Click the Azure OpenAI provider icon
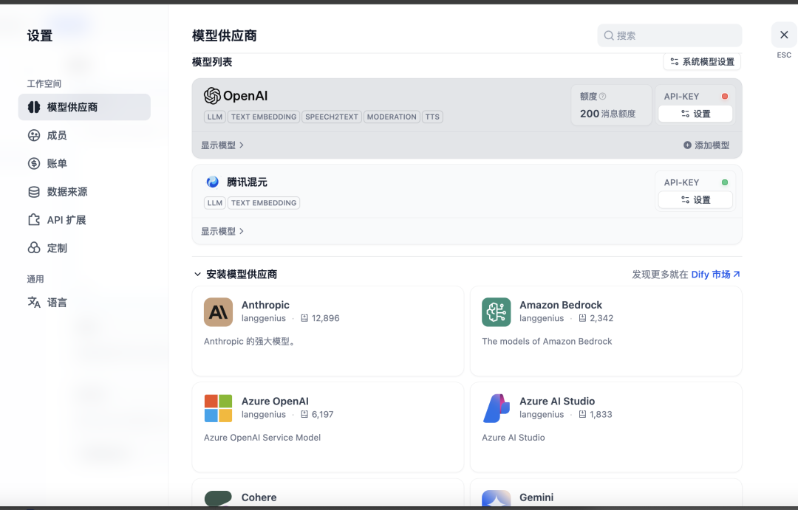The image size is (798, 510). tap(218, 408)
